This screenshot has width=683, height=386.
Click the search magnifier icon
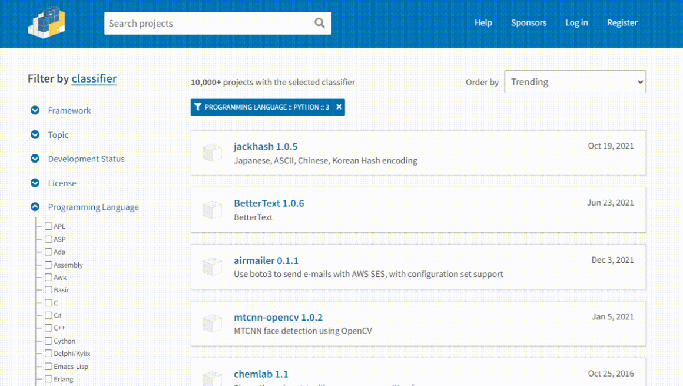(x=319, y=23)
